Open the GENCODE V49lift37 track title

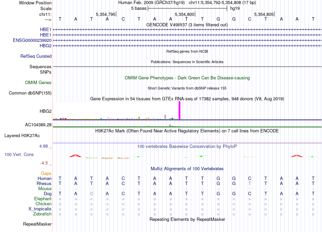187,25
